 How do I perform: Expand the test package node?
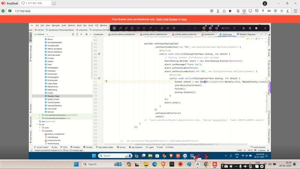40,118
